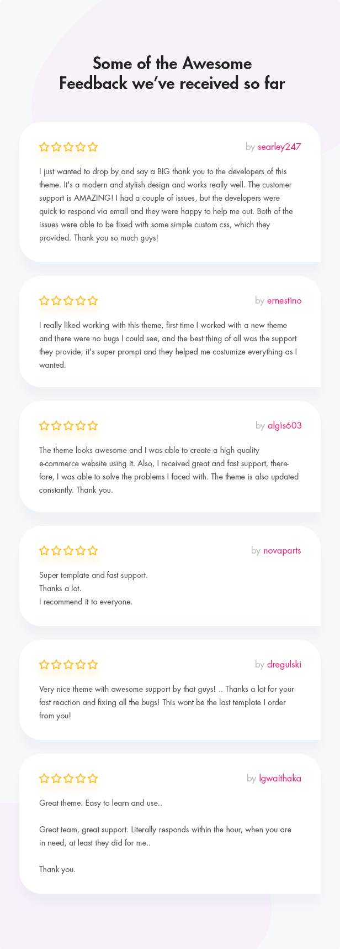Open novaparts reviewer profile
The width and height of the screenshot is (340, 949).
pyautogui.click(x=282, y=550)
